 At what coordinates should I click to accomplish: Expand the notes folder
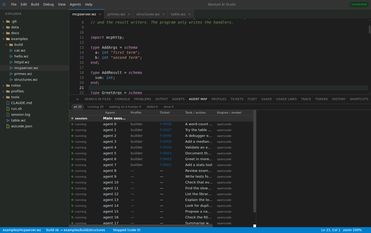[x=3, y=86]
